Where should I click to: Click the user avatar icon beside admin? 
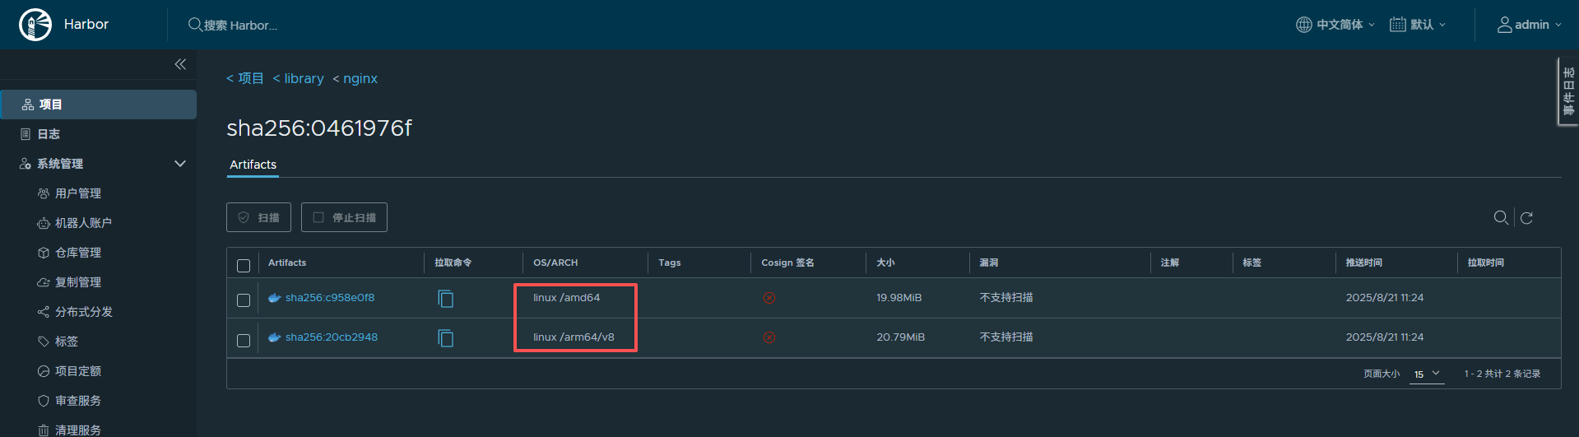pyautogui.click(x=1505, y=25)
